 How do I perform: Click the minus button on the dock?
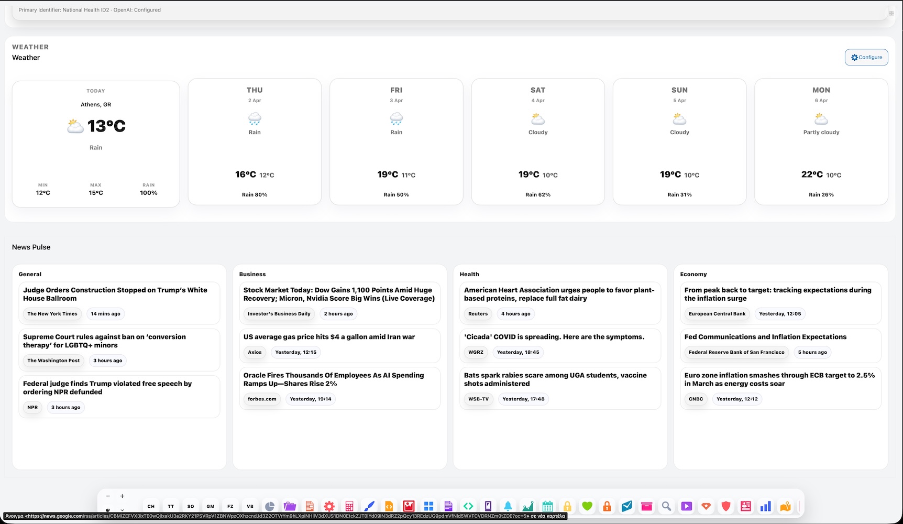coord(108,496)
